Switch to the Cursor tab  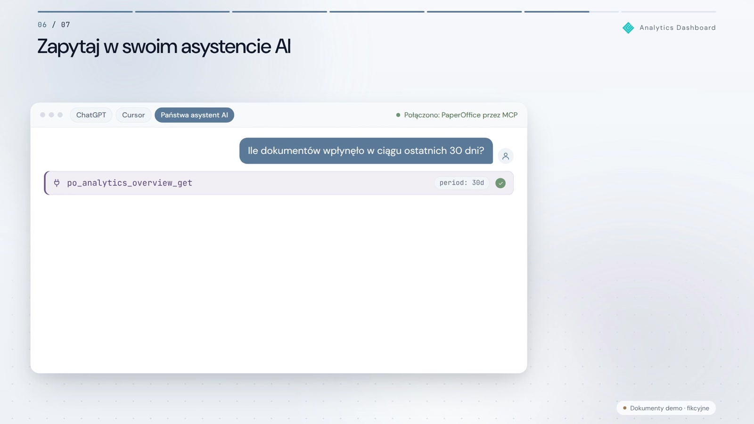coord(133,115)
